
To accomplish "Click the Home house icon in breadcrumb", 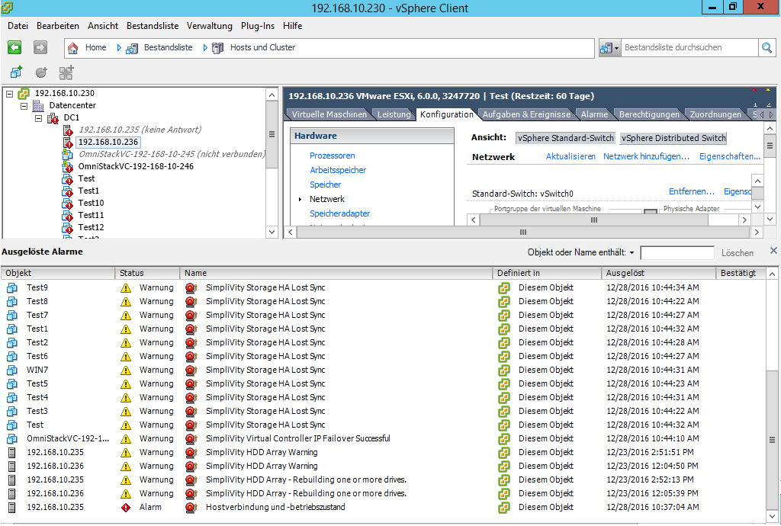I will [73, 48].
